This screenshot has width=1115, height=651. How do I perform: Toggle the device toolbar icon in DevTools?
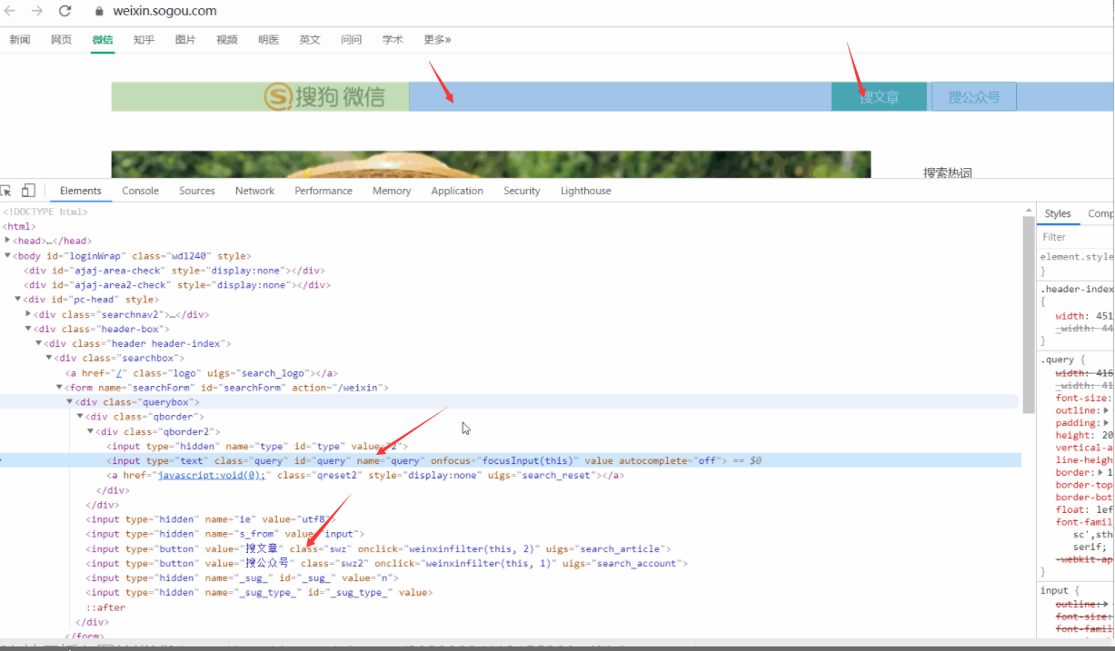(28, 191)
